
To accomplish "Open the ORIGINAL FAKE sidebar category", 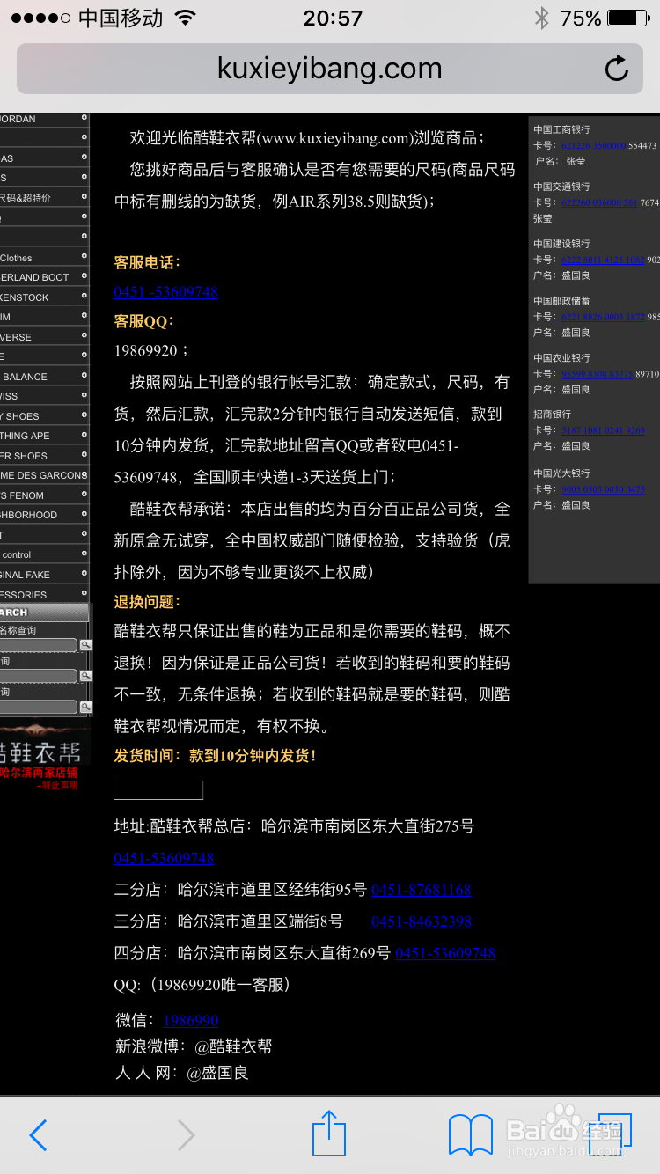I will [44, 575].
